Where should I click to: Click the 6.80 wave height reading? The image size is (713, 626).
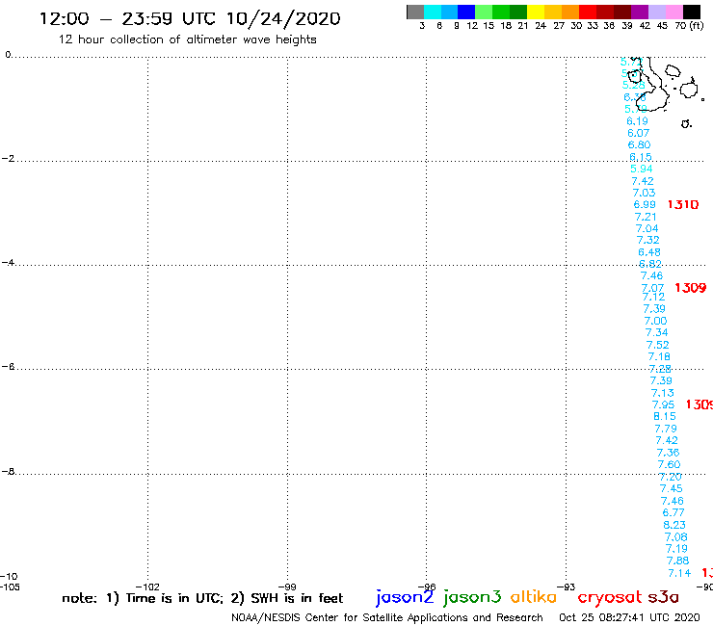click(x=640, y=144)
